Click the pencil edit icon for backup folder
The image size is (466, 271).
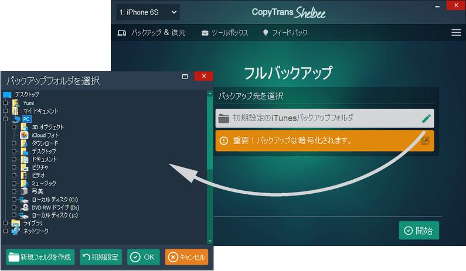point(426,118)
